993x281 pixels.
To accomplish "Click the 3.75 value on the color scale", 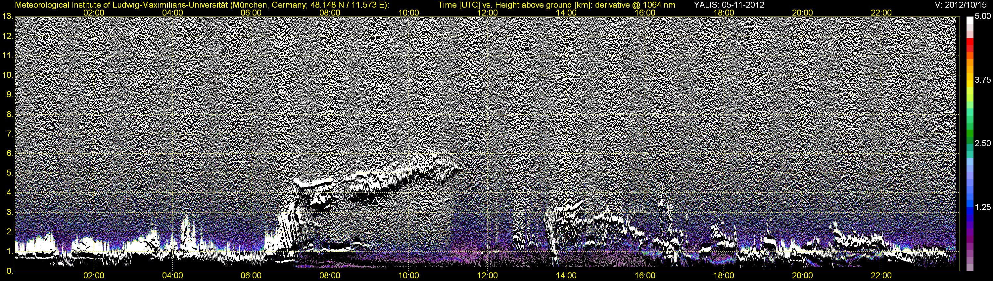I will (983, 80).
